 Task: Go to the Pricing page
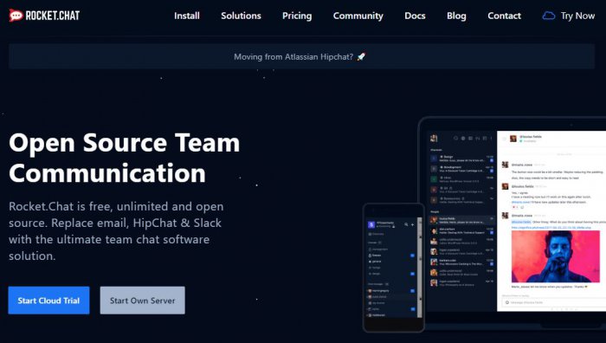click(297, 16)
